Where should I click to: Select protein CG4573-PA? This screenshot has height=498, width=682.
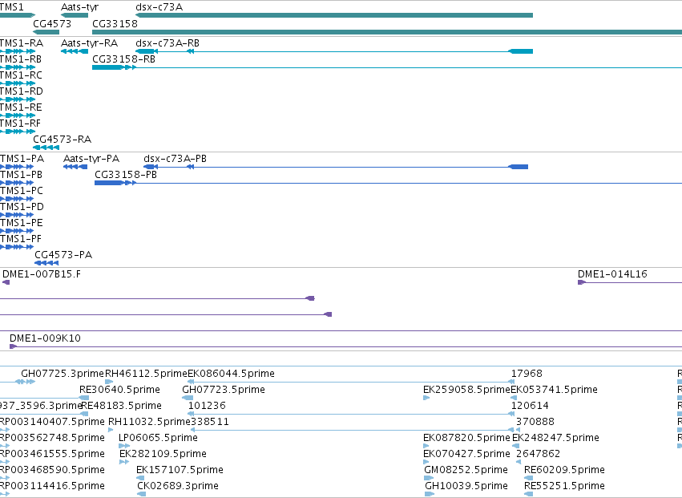[x=63, y=255]
